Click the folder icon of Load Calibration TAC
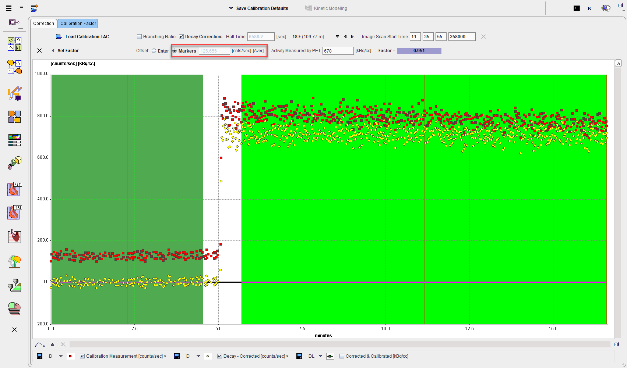627x368 pixels. [59, 36]
